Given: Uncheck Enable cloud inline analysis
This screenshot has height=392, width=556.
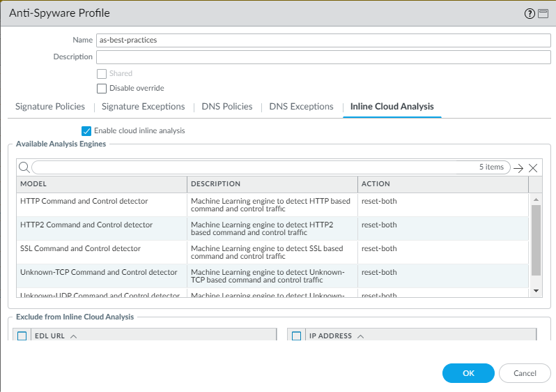Looking at the screenshot, I should [x=86, y=130].
